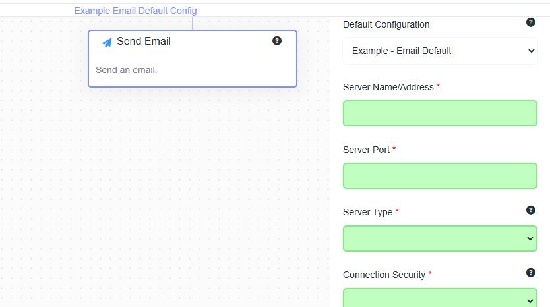Click the "Send an email." description text

click(127, 70)
